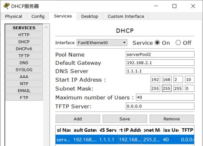Edit Subnet Mask third octet
The height and width of the screenshot is (146, 203).
[178, 88]
